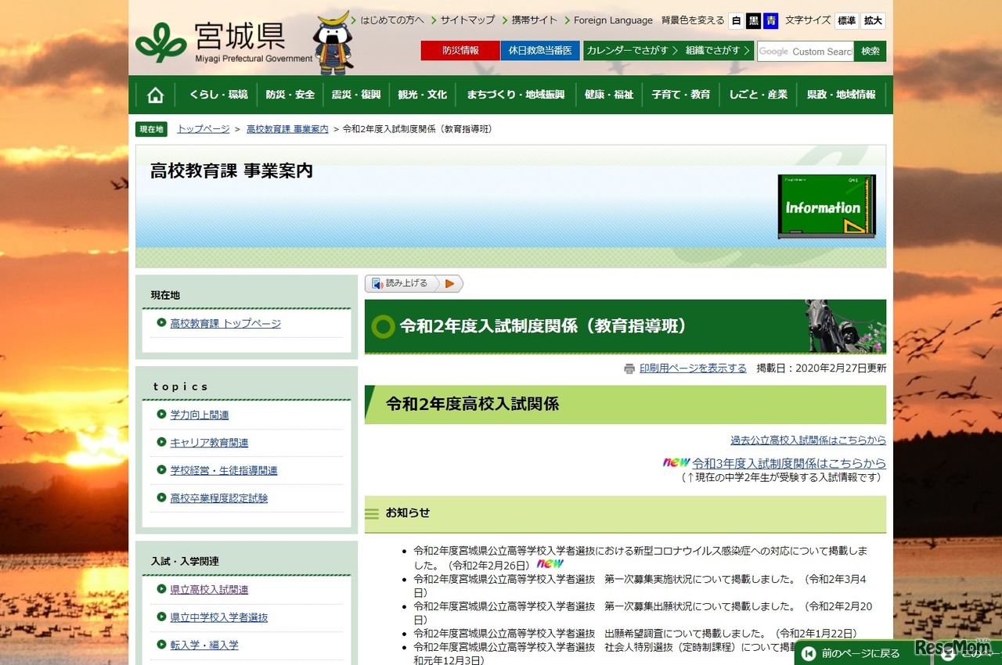Choose the white 白 background color swatch
This screenshot has height=665, width=1002.
(735, 21)
